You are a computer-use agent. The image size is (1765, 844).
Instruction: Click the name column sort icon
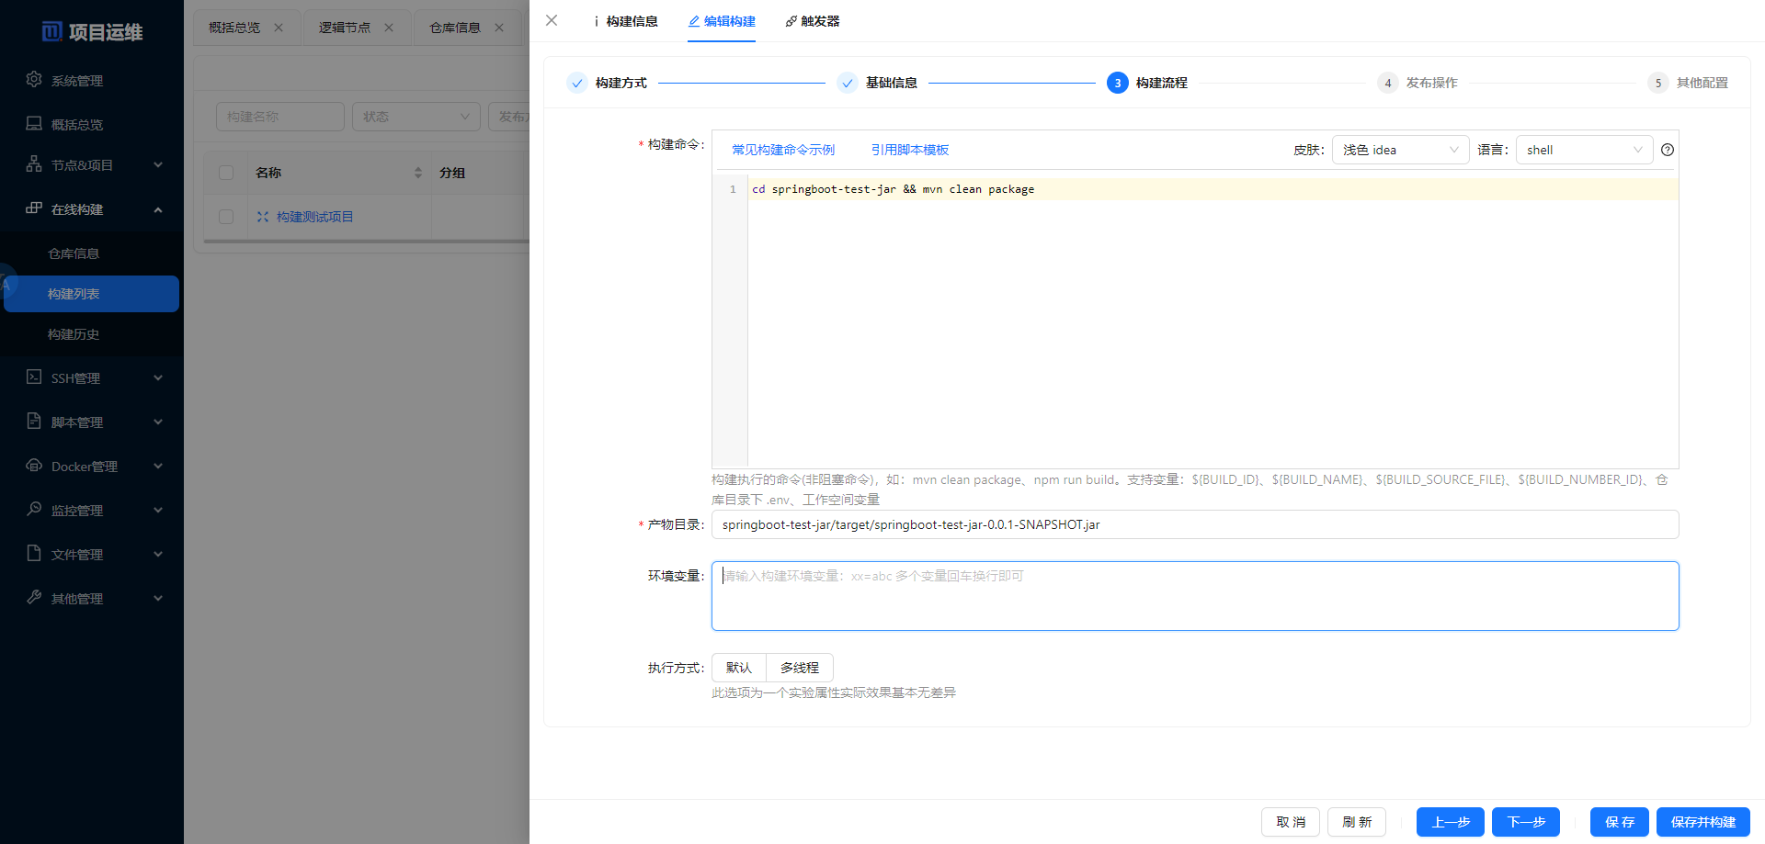click(x=418, y=173)
